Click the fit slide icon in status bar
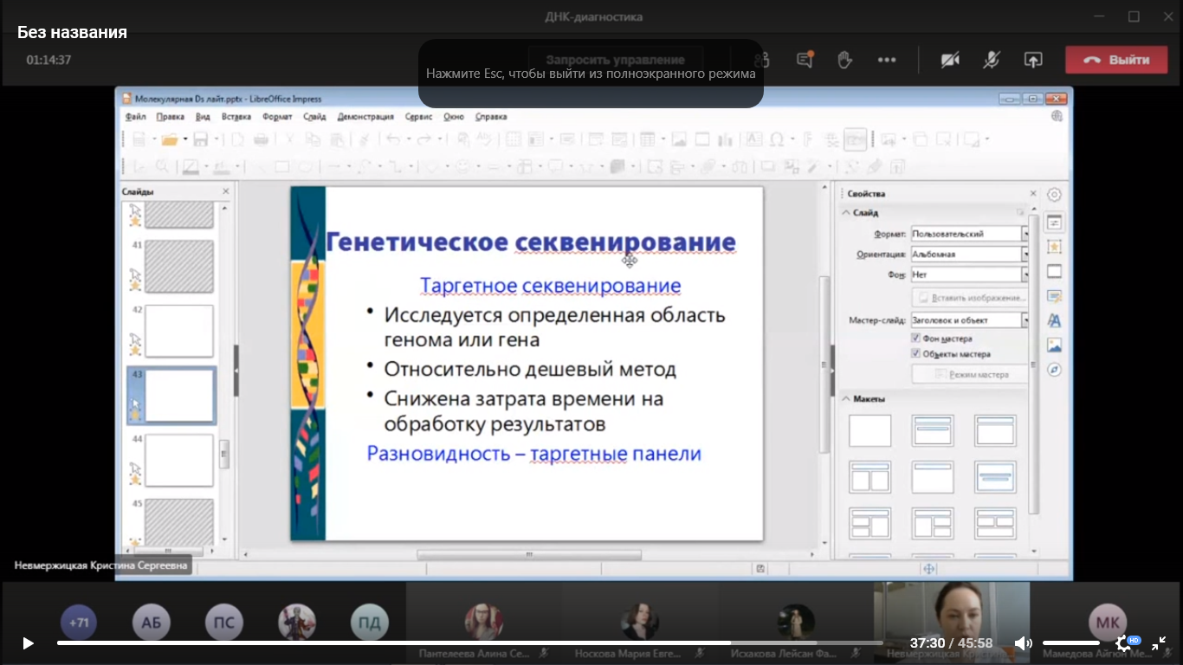Screen dimensions: 1183x665 [929, 569]
